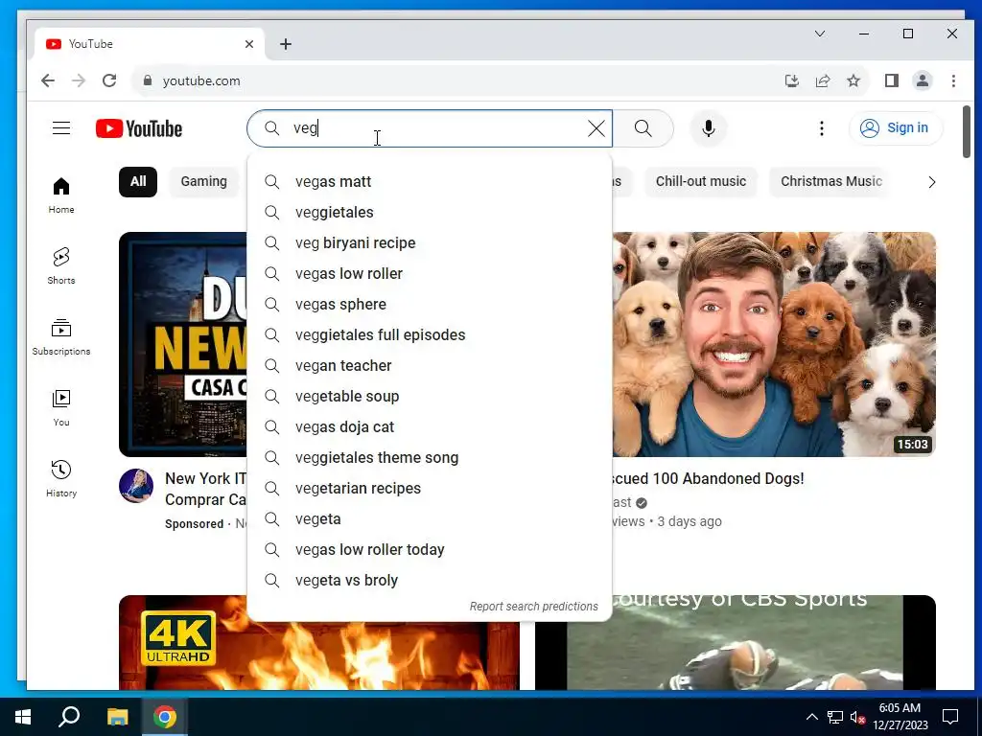Viewport: 982px width, 736px height.
Task: Click the Sign in button
Action: [896, 127]
